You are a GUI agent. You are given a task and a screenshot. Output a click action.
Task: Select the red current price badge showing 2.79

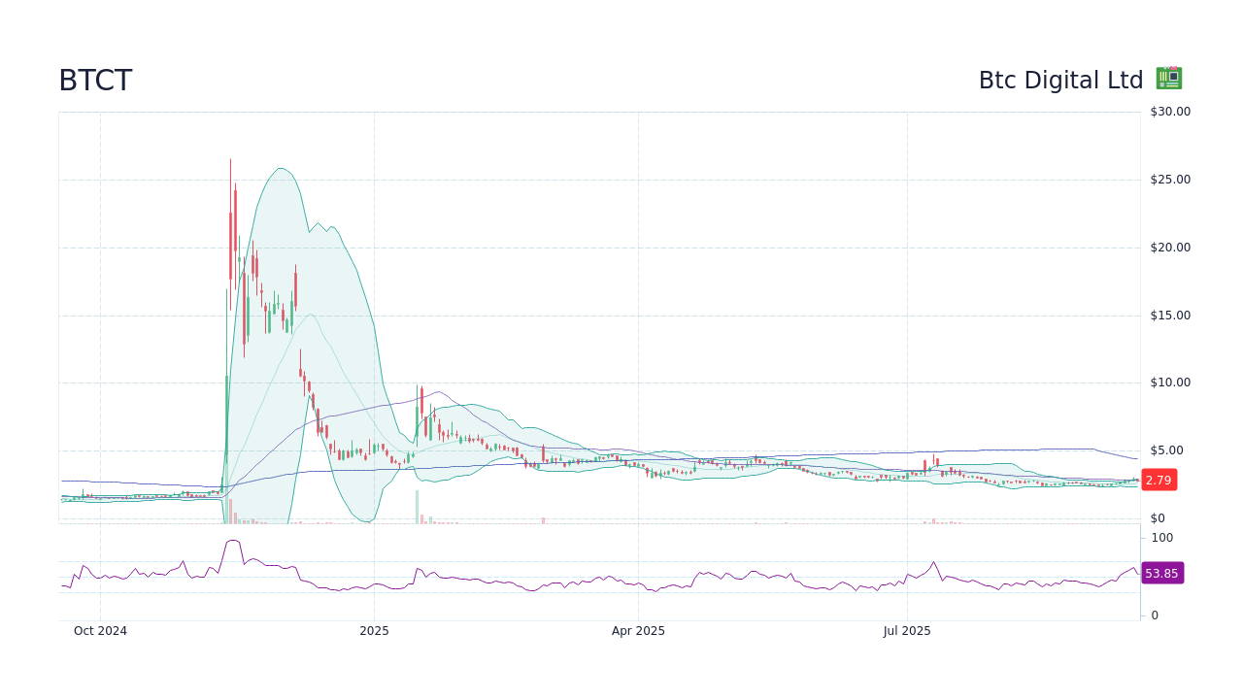[1159, 480]
